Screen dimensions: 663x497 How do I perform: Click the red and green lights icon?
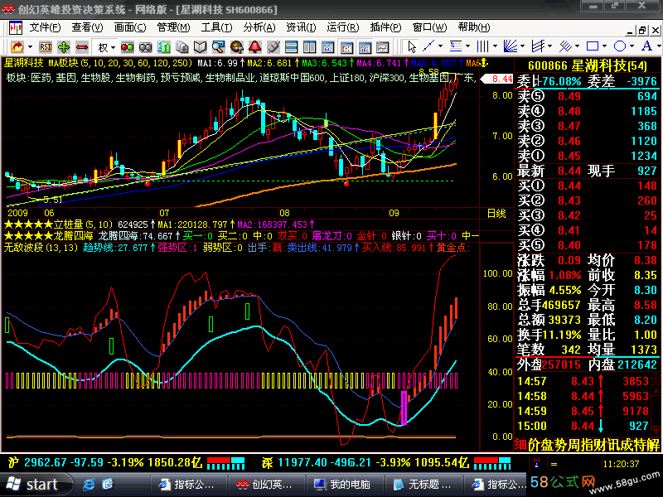click(x=128, y=46)
